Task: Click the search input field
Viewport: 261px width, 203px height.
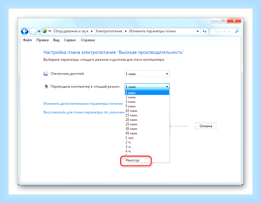Action: (223, 31)
